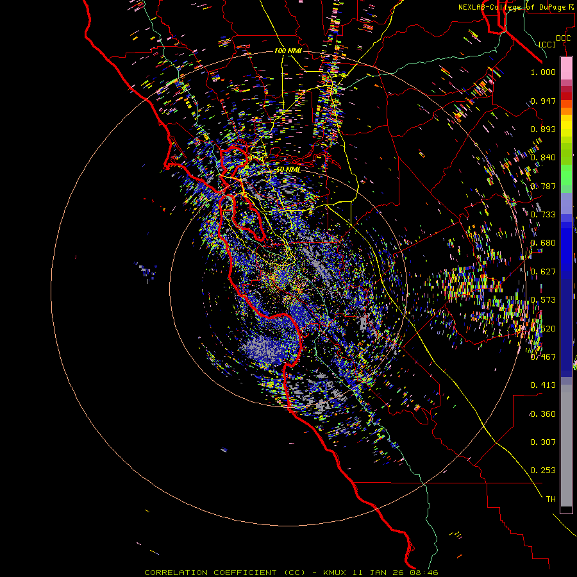Click the pink top segment of color bar

click(566, 68)
